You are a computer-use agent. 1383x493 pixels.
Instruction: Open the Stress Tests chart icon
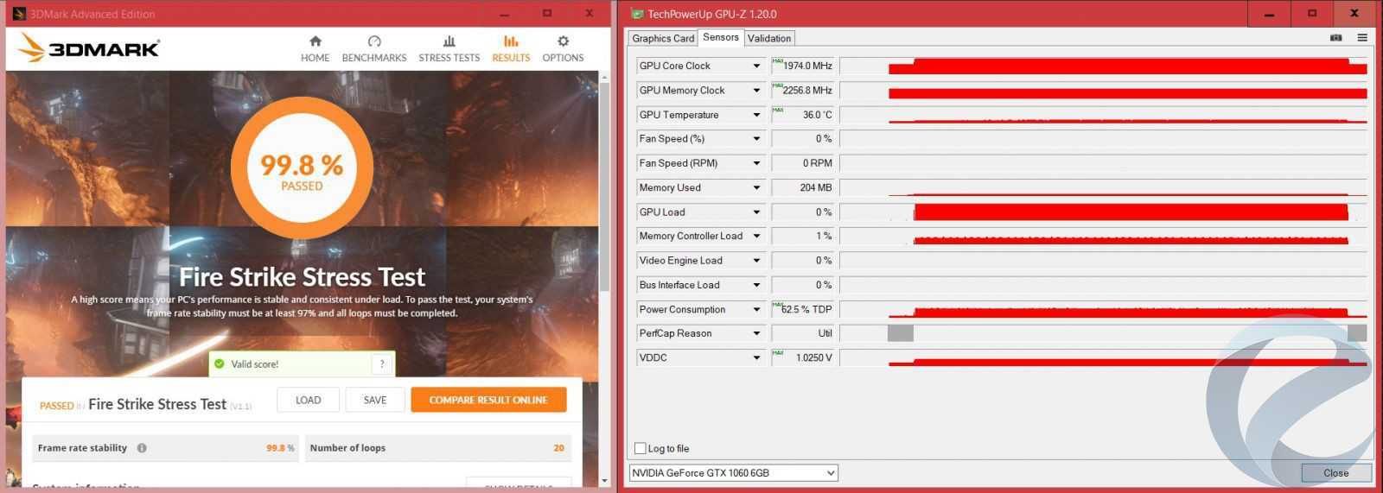tap(449, 41)
